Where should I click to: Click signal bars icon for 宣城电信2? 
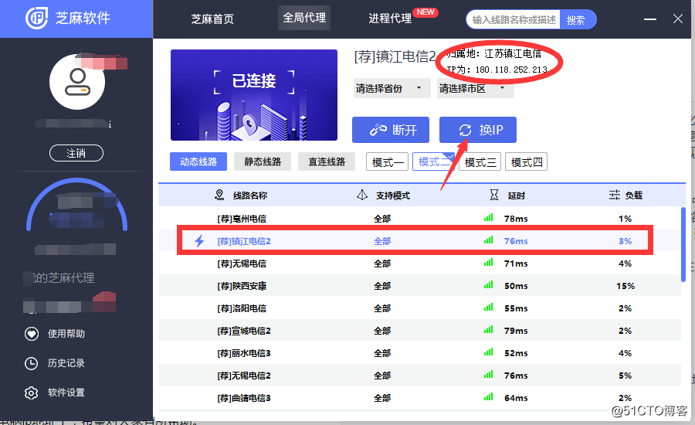[489, 330]
